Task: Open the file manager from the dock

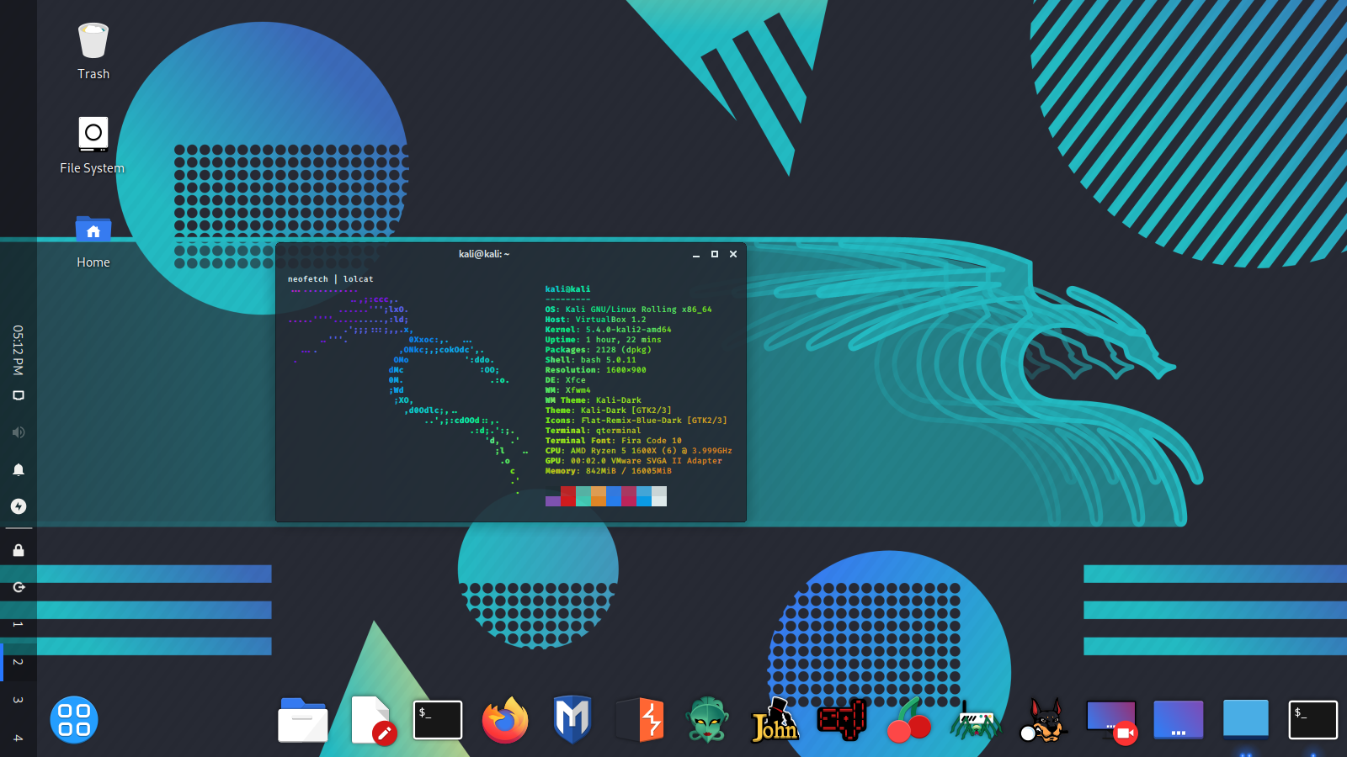Action: [303, 720]
